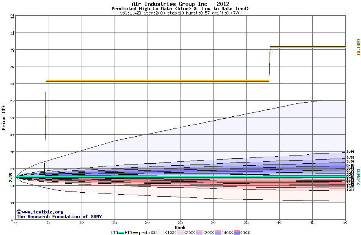Click the price '6' tick label on y-axis
This screenshot has width=361, height=235.
[x=12, y=118]
